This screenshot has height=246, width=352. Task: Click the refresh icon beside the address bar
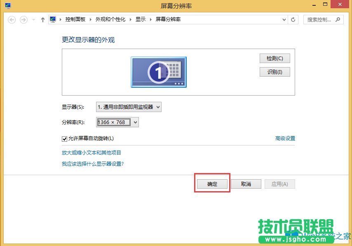pos(293,19)
